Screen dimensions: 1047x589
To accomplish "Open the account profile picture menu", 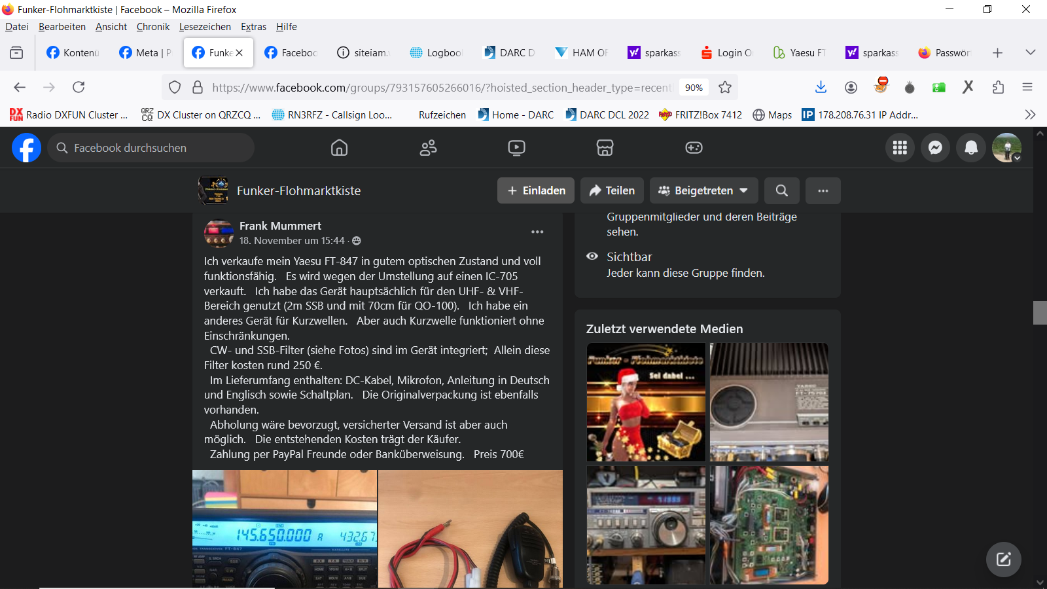I will click(1006, 148).
